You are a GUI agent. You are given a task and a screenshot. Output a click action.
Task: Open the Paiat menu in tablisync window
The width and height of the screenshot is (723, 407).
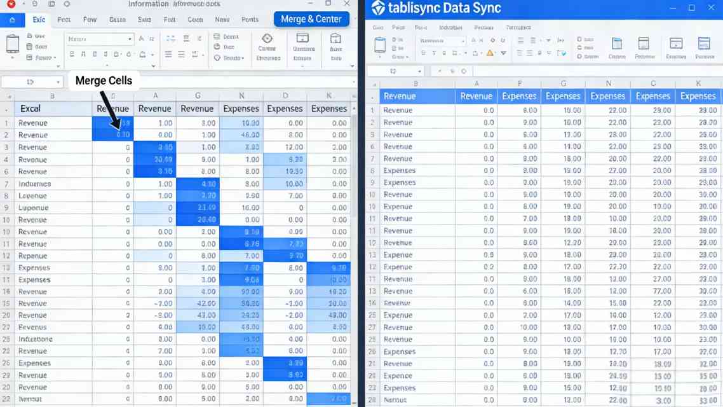click(398, 28)
